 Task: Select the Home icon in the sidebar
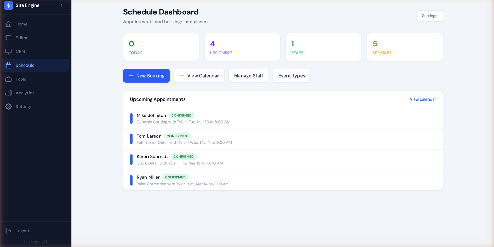pyautogui.click(x=8, y=24)
